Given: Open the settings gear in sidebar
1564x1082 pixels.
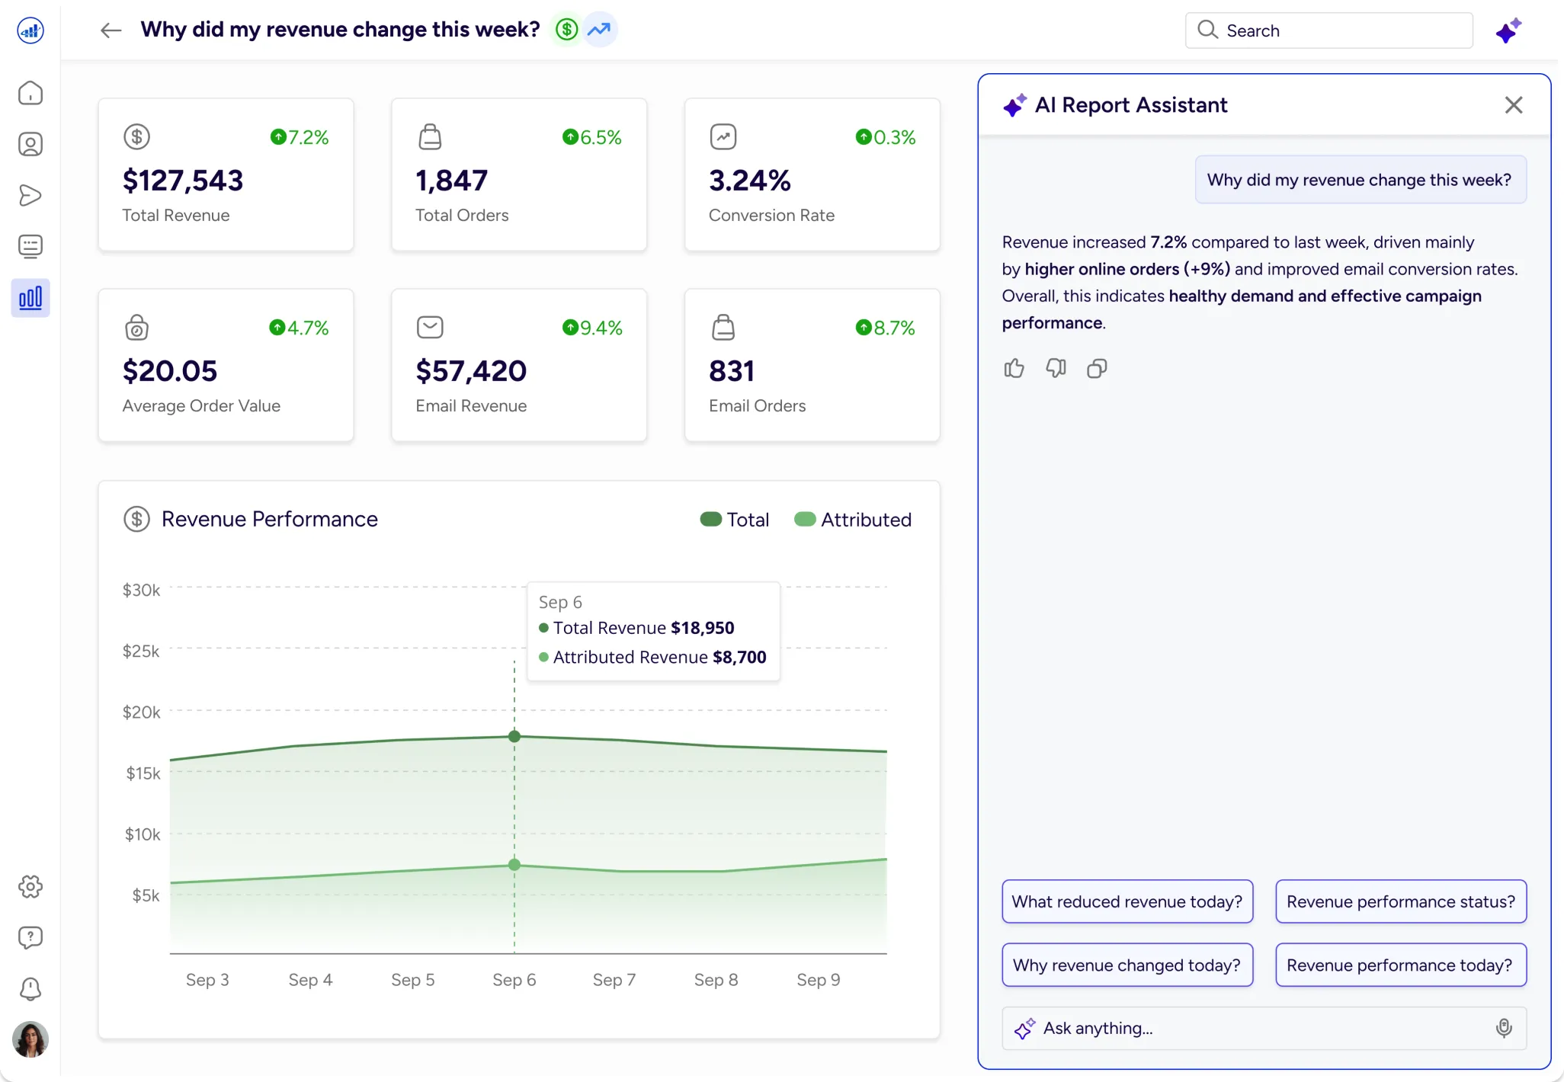Looking at the screenshot, I should click(x=30, y=886).
